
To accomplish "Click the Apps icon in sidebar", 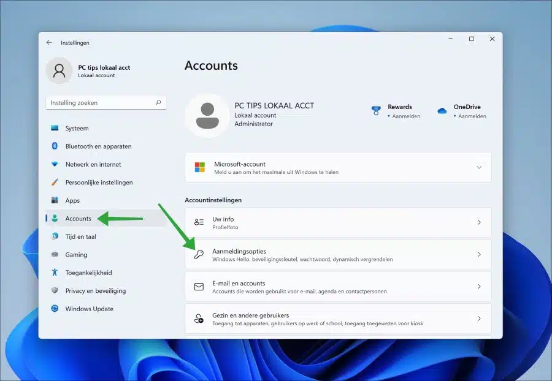I will click(55, 200).
